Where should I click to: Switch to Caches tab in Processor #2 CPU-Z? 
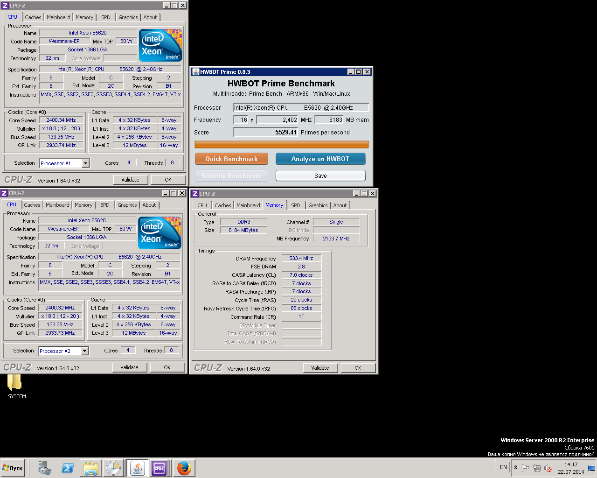click(x=32, y=205)
